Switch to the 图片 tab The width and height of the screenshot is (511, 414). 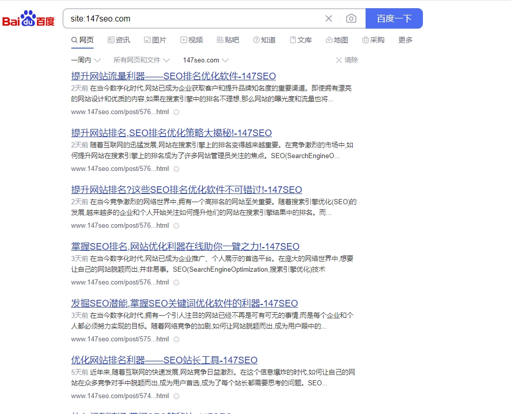click(x=156, y=40)
